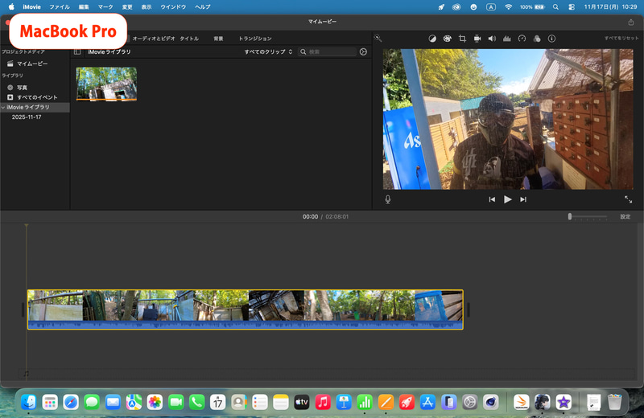644x418 pixels.
Task: Click the timeline playhead marker
Action: coord(27,226)
